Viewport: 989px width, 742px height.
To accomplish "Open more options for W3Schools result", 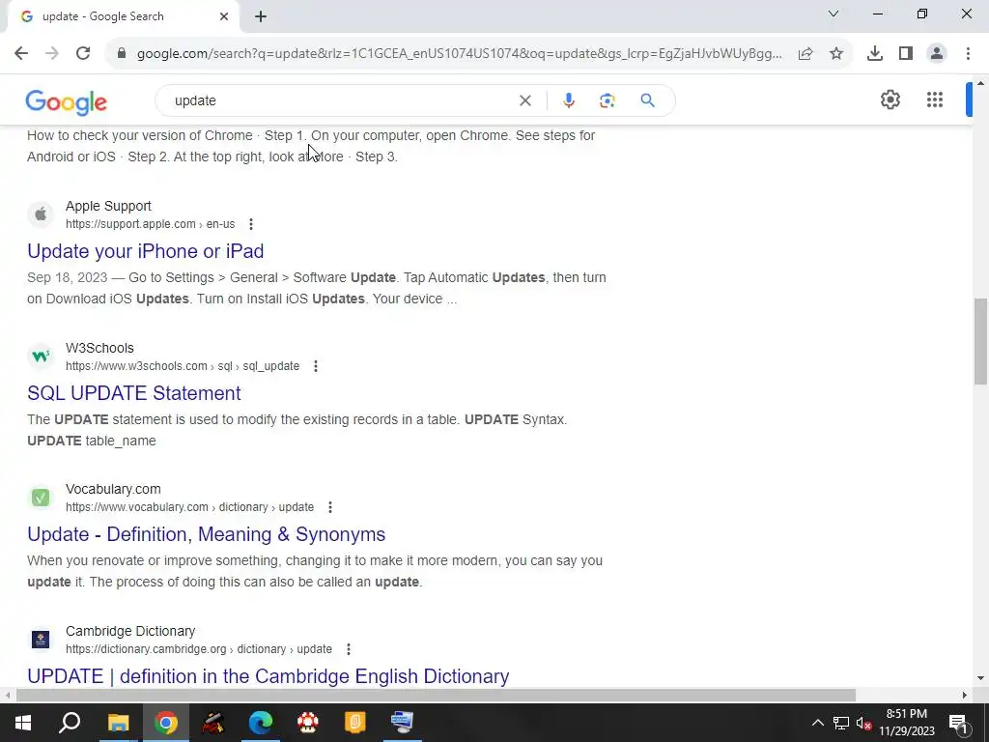I will point(316,366).
